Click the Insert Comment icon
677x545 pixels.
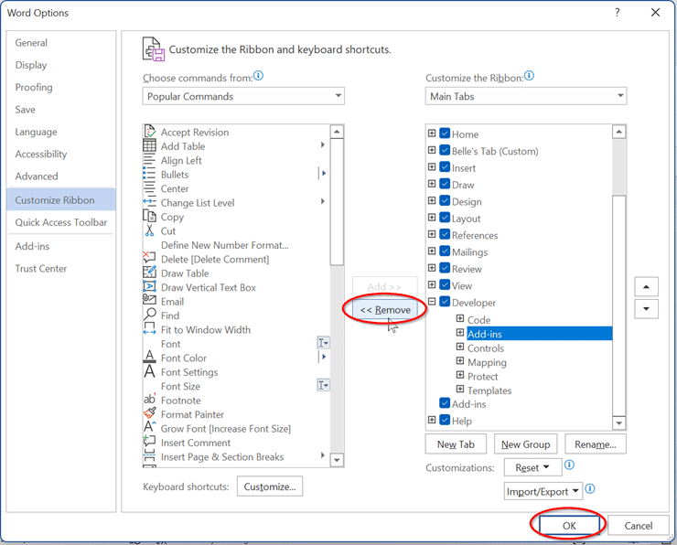click(x=149, y=441)
